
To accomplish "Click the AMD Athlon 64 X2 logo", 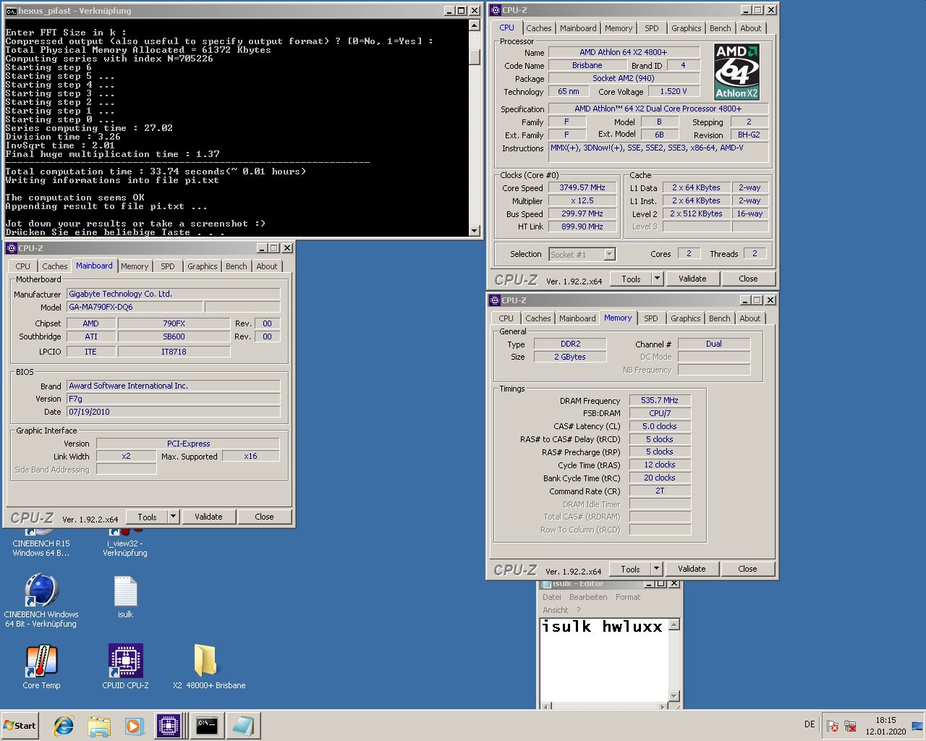I will click(x=736, y=72).
